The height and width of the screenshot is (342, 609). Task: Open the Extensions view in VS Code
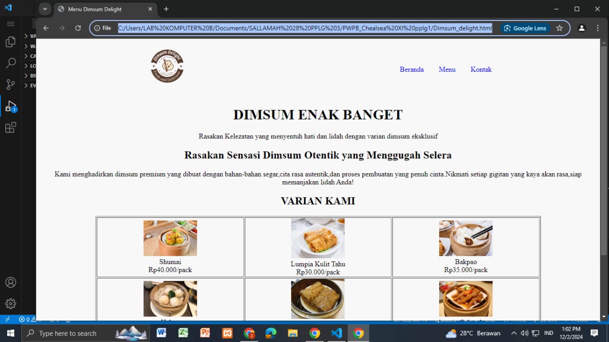pyautogui.click(x=10, y=127)
